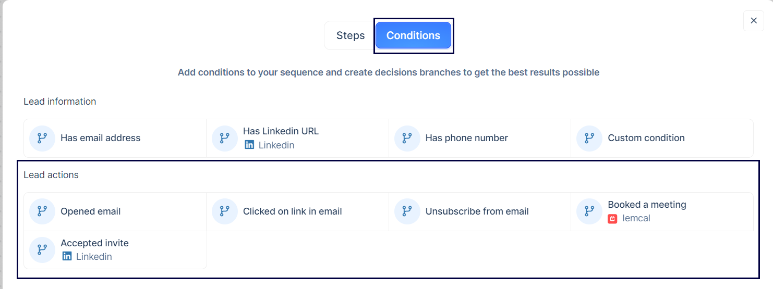Click the branch icon beside Booked a meeting
773x289 pixels.
(x=589, y=211)
